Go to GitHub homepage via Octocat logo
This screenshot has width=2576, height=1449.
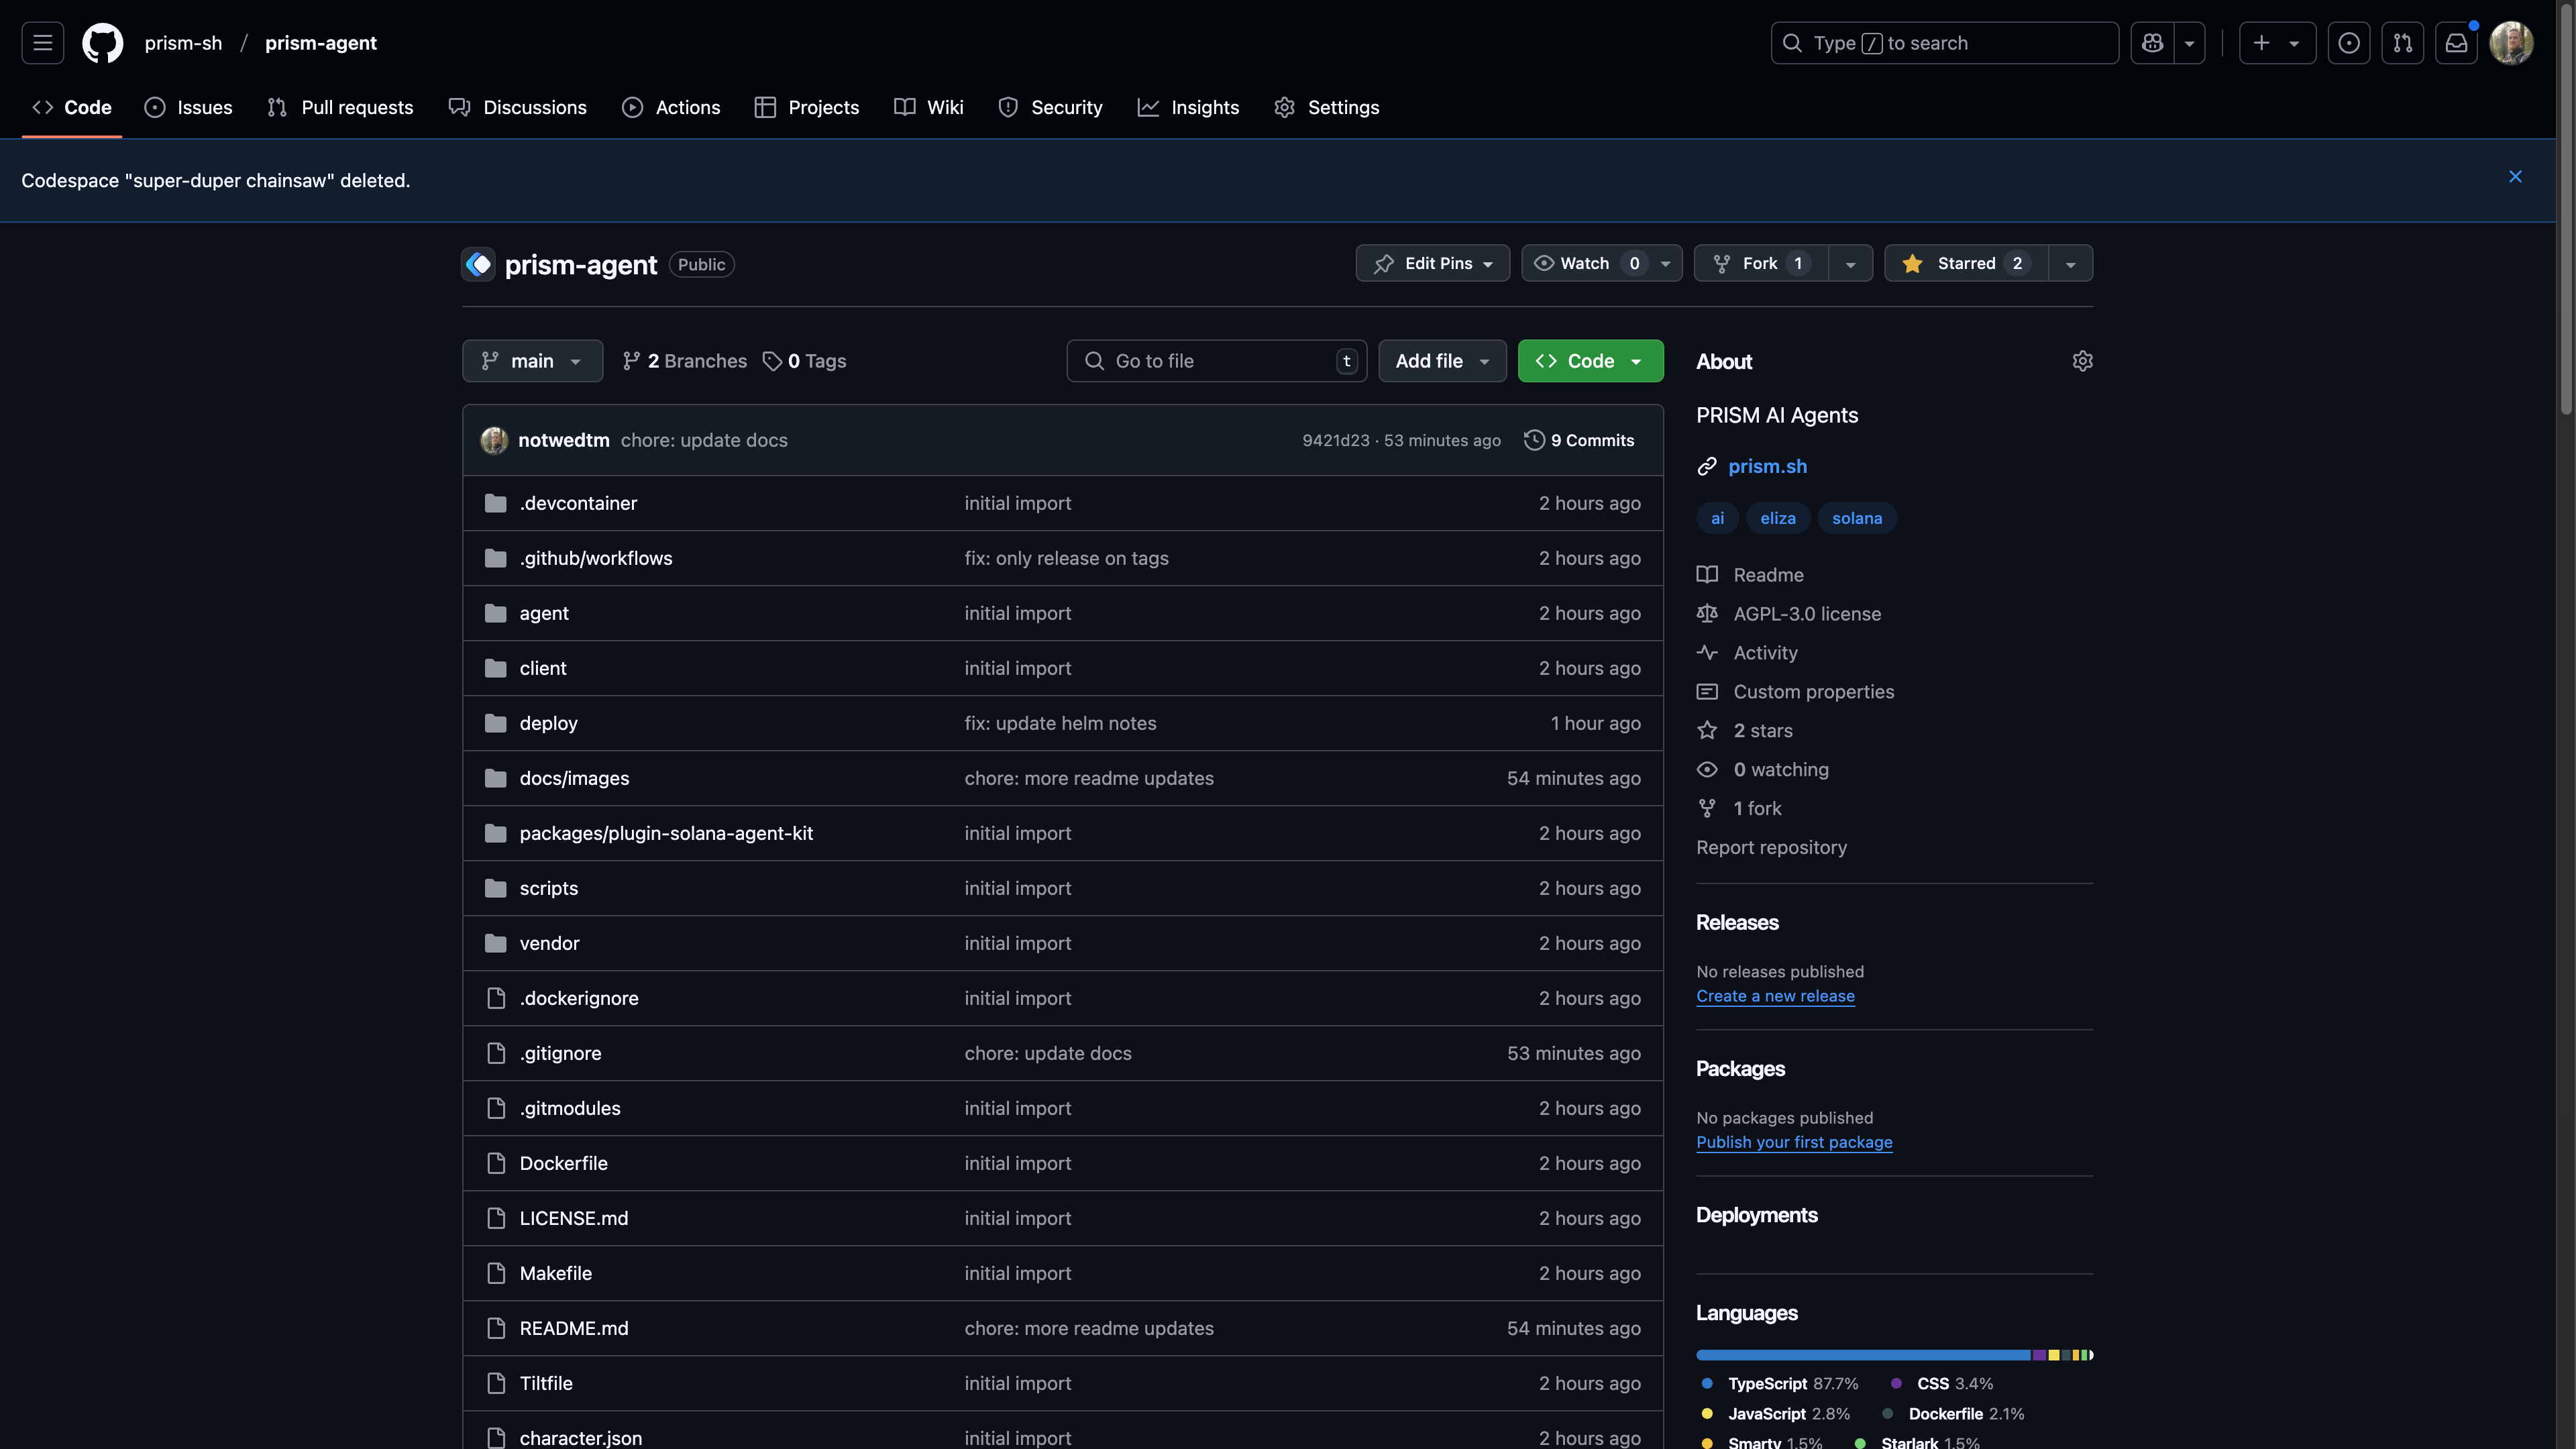point(102,43)
